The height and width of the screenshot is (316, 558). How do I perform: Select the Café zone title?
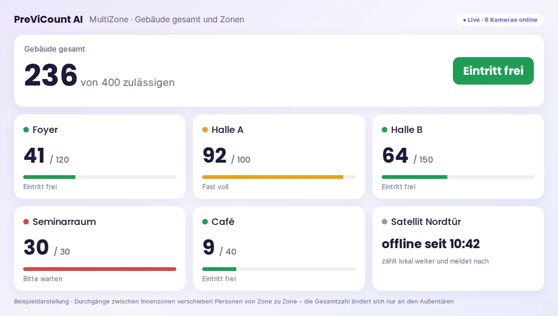[223, 222]
